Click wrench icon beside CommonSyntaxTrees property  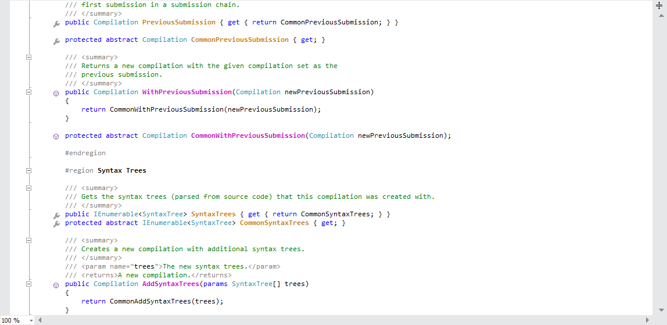point(56,224)
